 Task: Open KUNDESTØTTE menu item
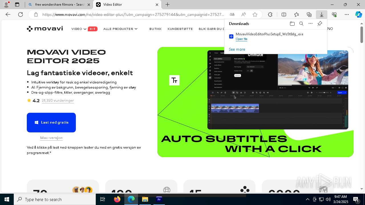(x=180, y=29)
